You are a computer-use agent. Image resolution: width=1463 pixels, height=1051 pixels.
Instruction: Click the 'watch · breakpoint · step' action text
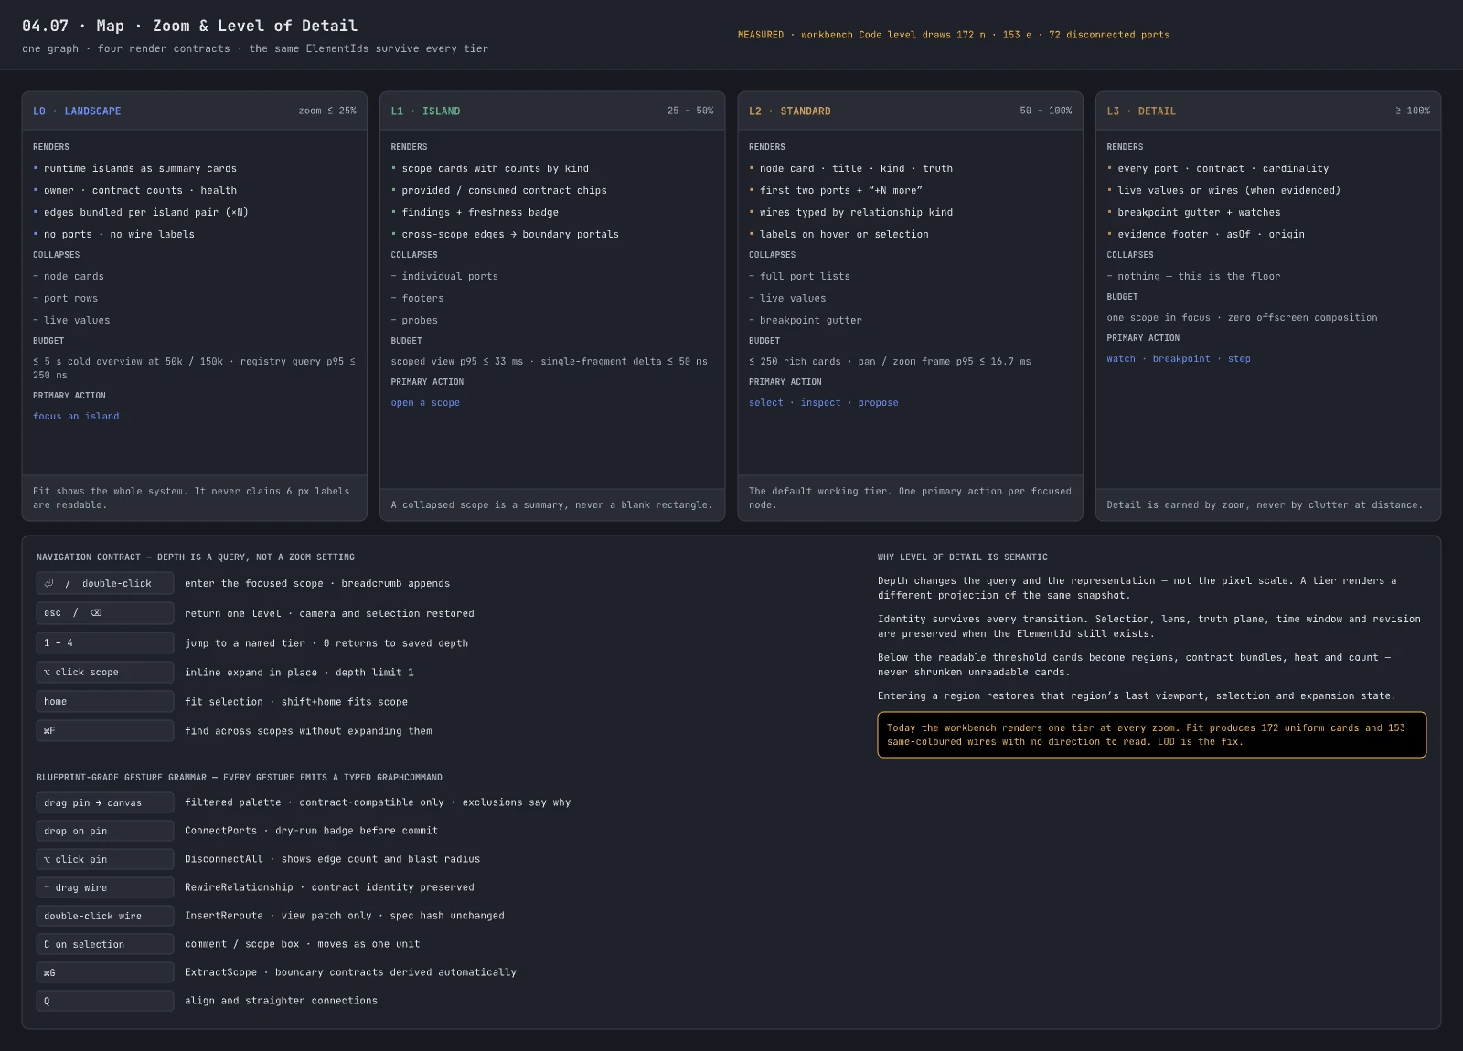(1178, 358)
